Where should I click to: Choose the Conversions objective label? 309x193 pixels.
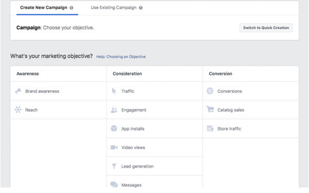230,91
